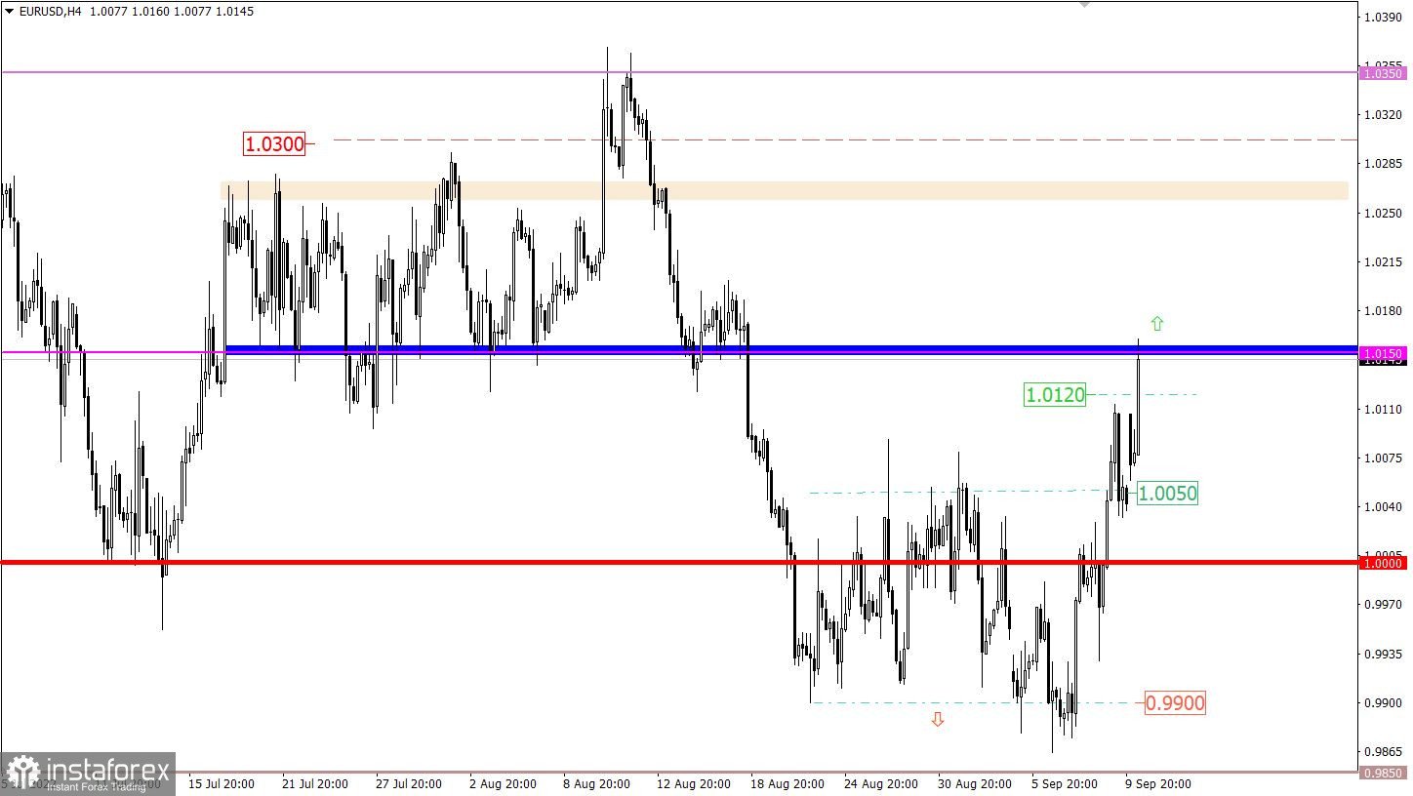Select the beige rectangle resistance zone
1413x796 pixels.
pos(785,190)
